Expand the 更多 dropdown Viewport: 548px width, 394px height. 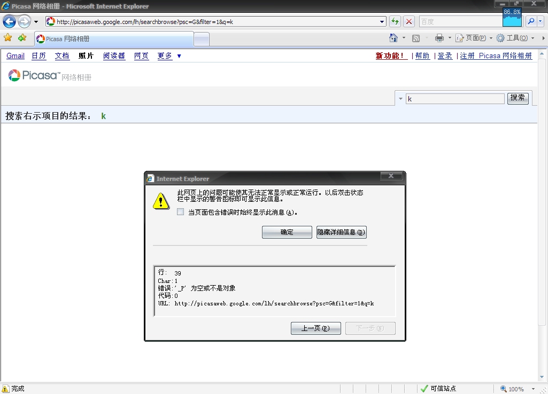(169, 56)
